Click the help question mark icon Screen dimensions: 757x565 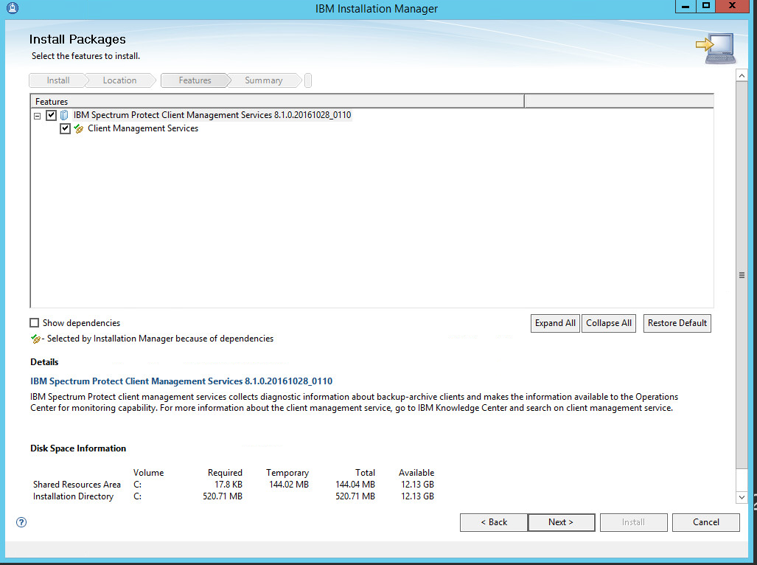(x=21, y=522)
